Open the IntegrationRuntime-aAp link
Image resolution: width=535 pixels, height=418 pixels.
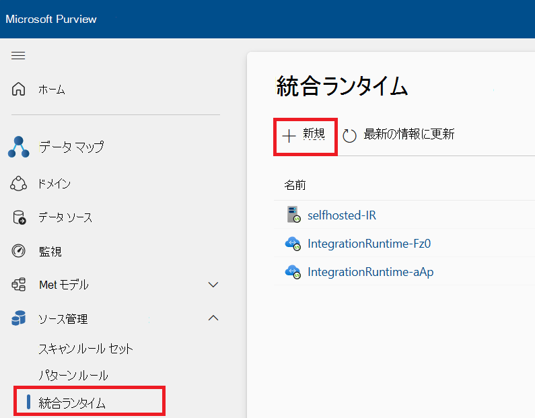coord(371,273)
